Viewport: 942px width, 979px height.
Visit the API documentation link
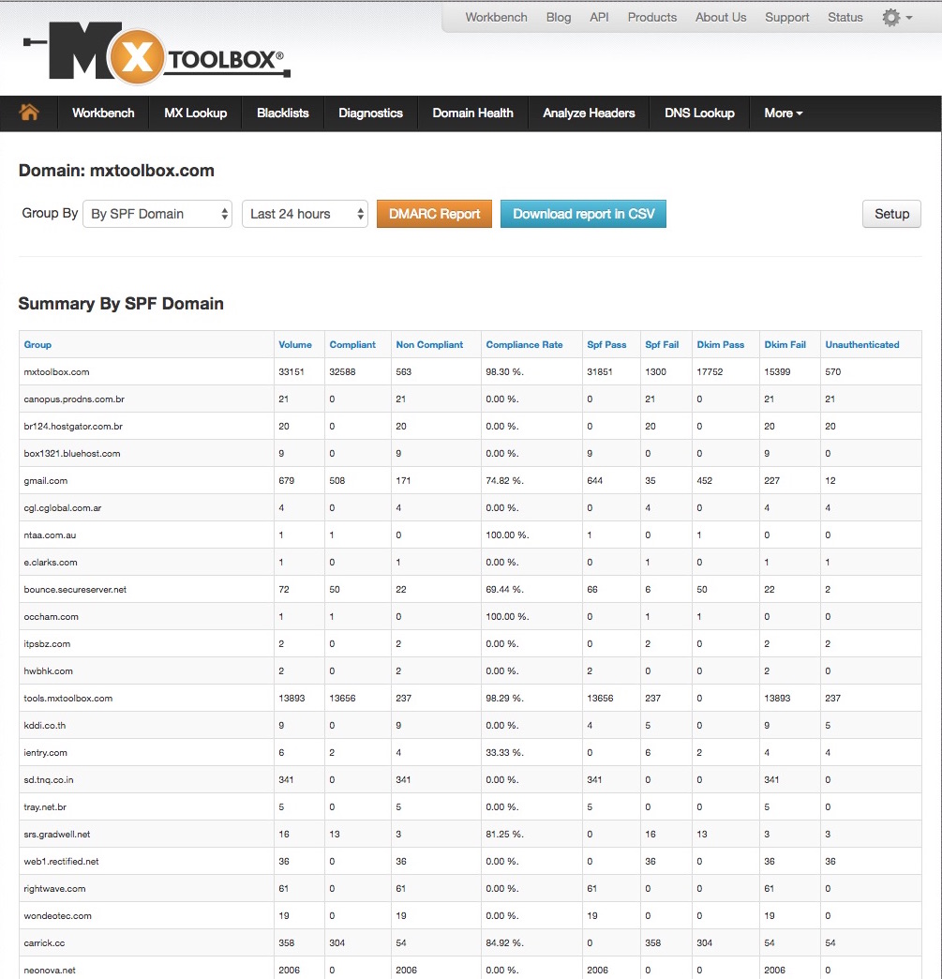(599, 17)
